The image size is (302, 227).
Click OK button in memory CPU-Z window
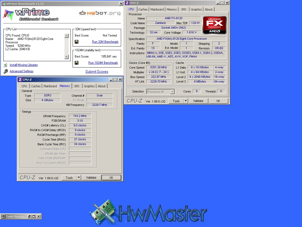111,178
